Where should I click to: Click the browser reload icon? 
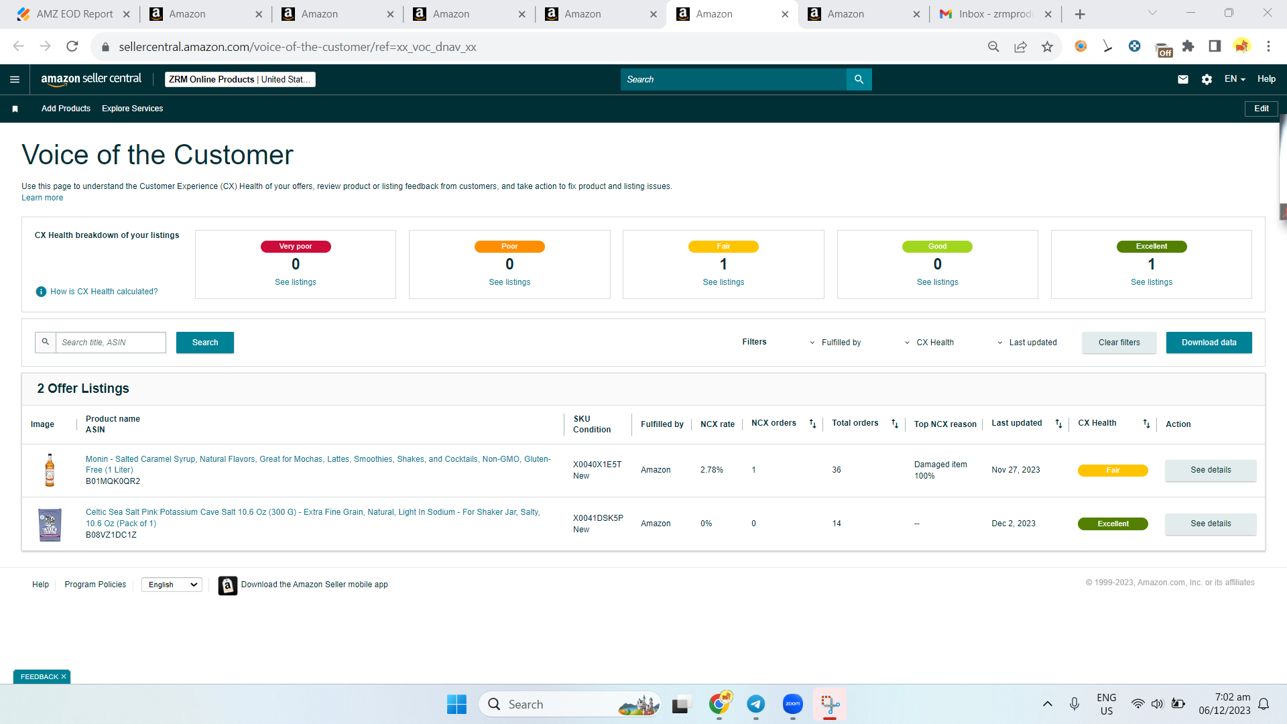72,46
